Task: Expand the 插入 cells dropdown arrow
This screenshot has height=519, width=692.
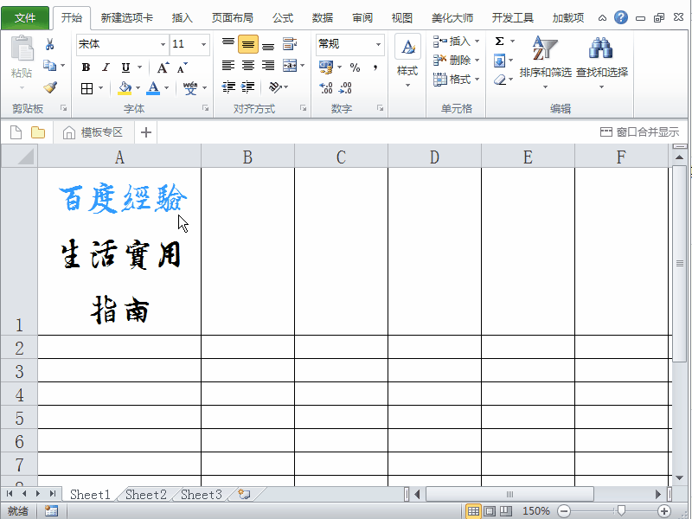Action: [x=477, y=42]
